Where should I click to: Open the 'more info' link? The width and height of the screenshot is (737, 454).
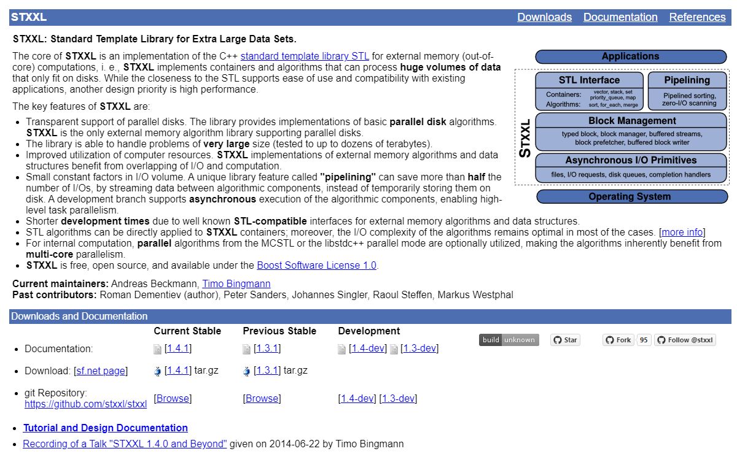(682, 233)
